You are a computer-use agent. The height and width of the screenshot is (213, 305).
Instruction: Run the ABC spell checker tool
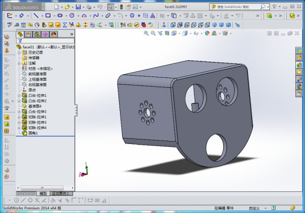[9, 25]
